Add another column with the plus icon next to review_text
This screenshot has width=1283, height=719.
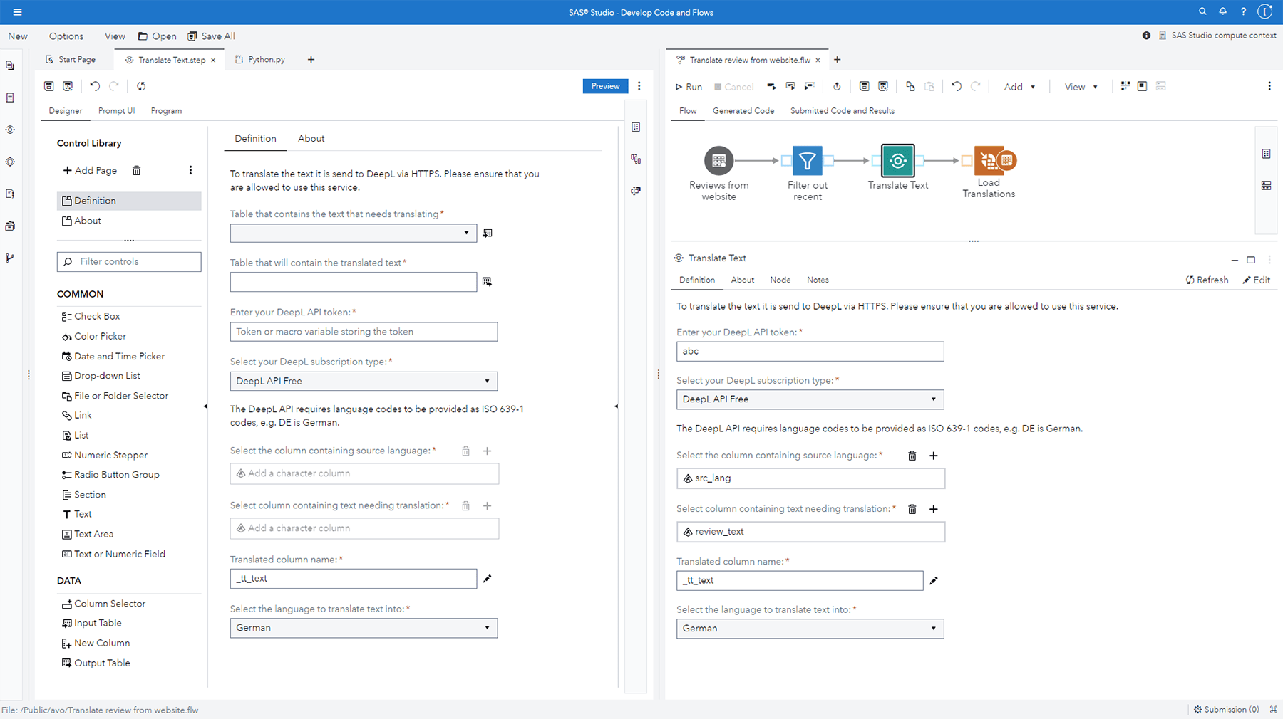tap(934, 509)
